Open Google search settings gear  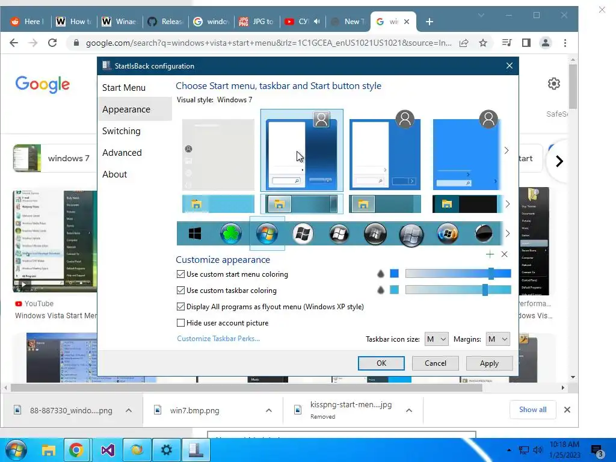(x=554, y=84)
